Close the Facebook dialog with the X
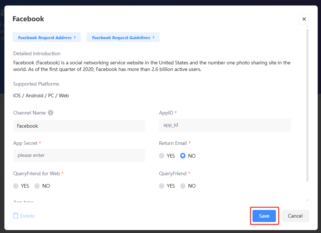Screen dimensions: 321x233 point(304,19)
